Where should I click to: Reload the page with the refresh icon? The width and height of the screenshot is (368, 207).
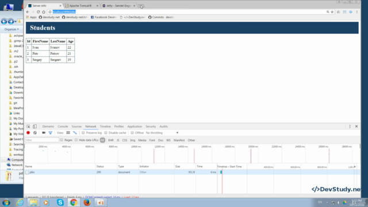pyautogui.click(x=39, y=11)
